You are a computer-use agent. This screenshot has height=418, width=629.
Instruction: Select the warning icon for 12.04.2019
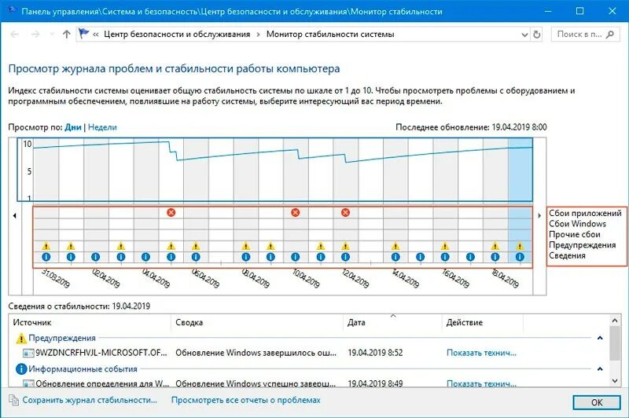coord(345,246)
